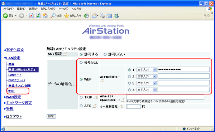Click the Stop loading red X icon
This screenshot has height=132, width=215.
point(31,16)
